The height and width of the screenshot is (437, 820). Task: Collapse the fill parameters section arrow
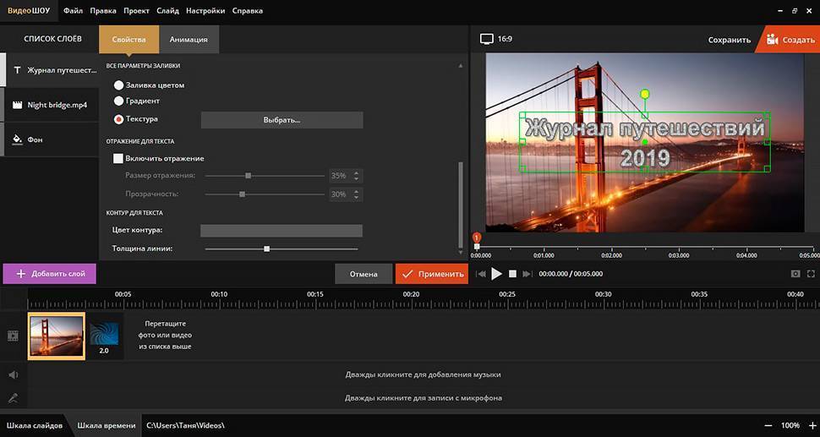[x=461, y=65]
